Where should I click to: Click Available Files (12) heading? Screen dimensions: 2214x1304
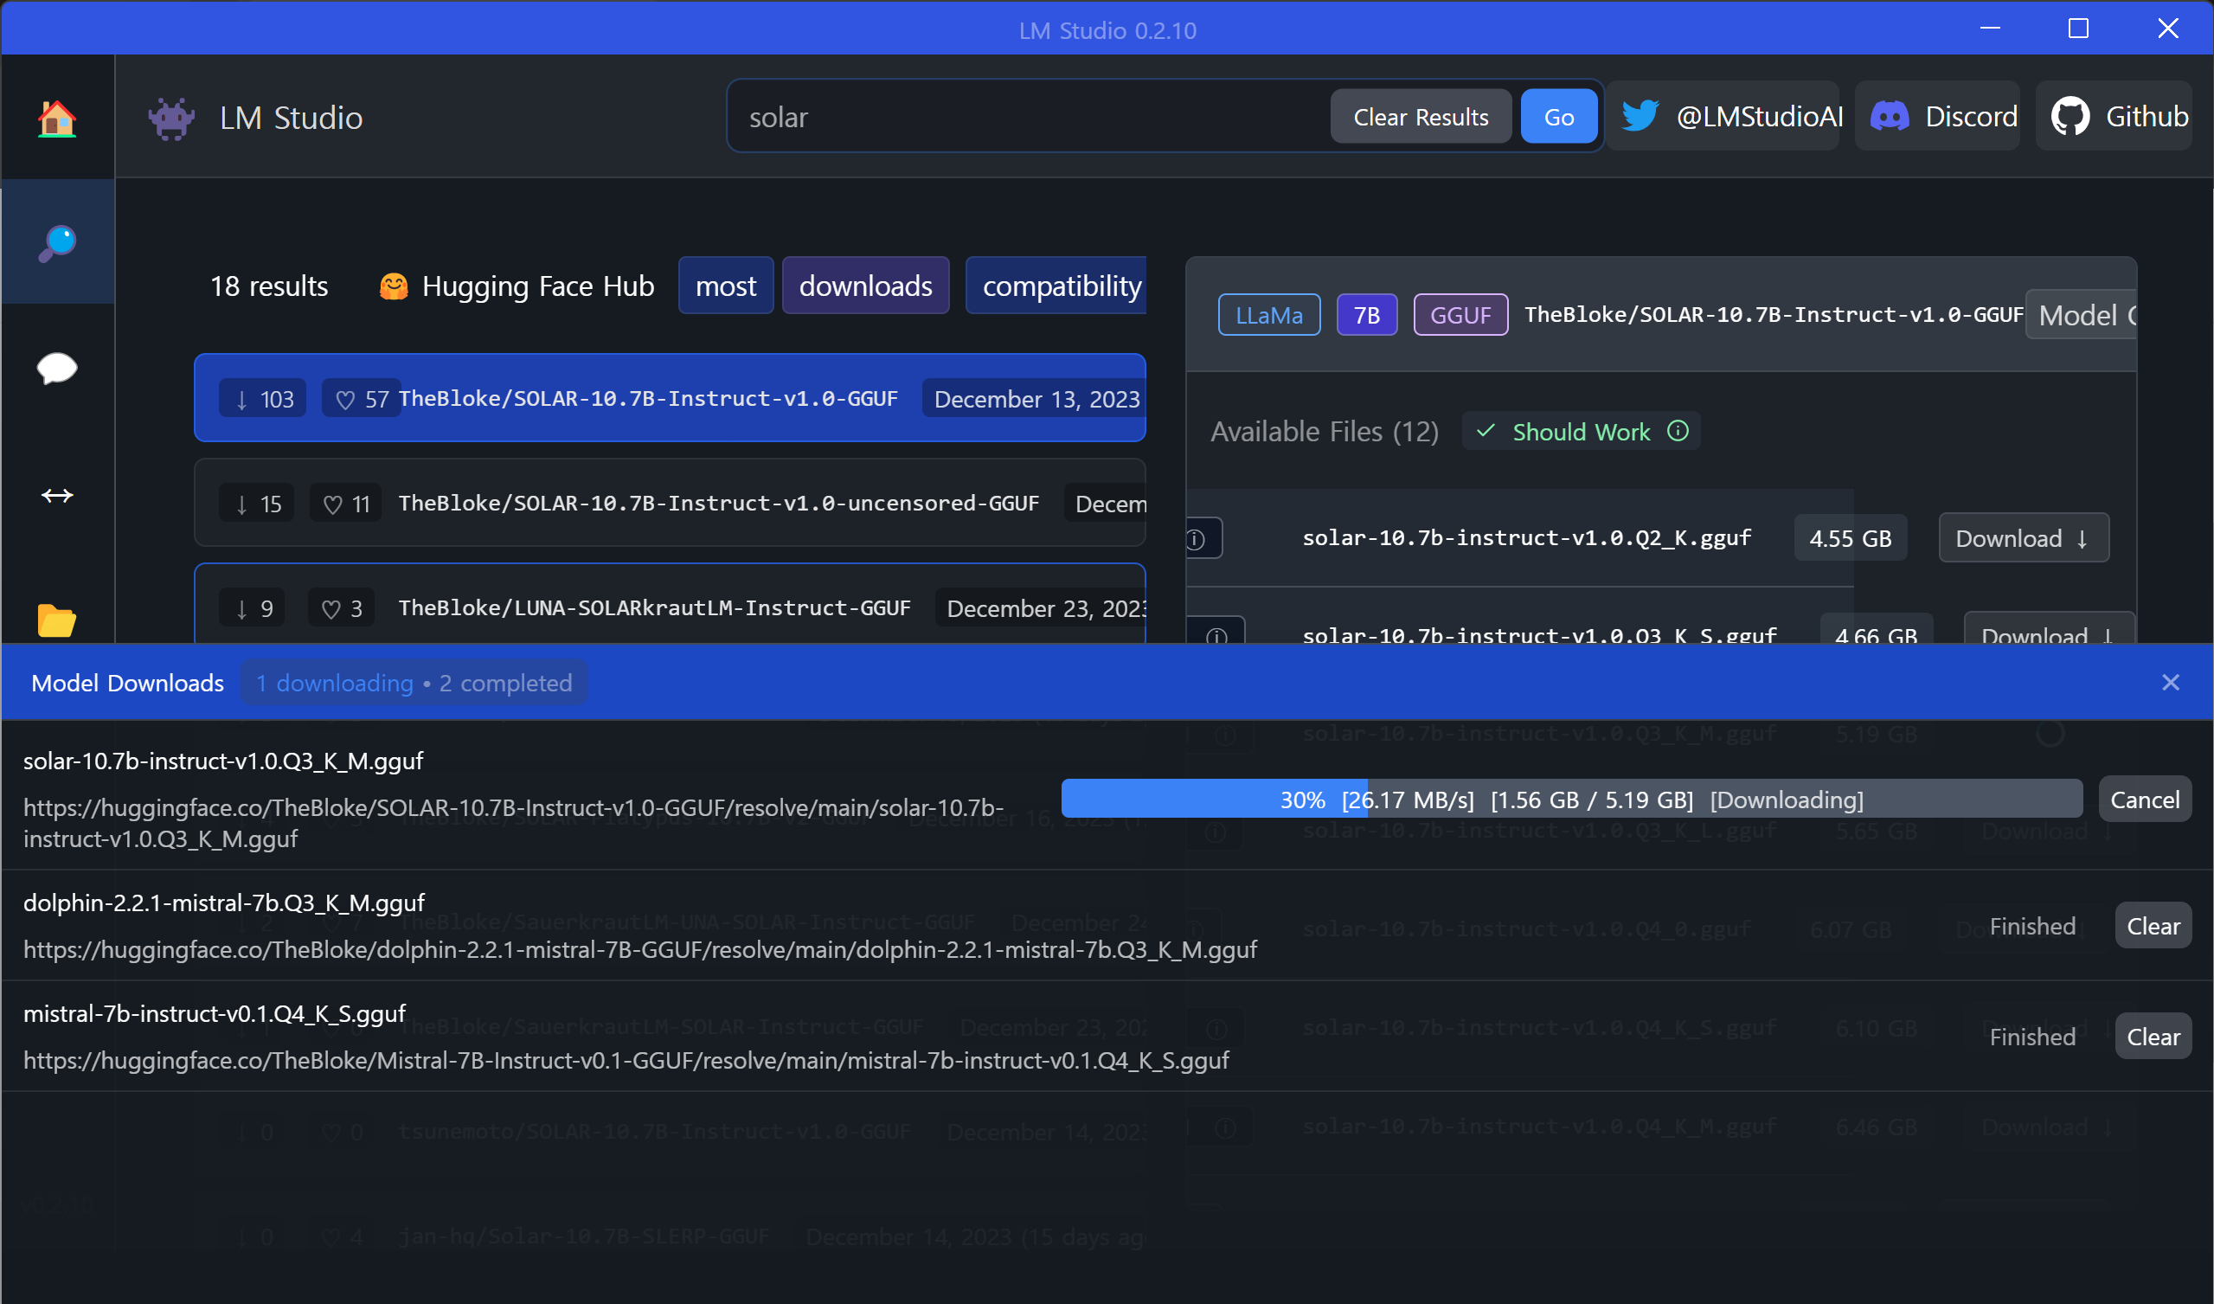[x=1324, y=432]
